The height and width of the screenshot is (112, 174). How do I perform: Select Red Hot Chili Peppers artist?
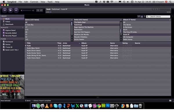click(97, 32)
